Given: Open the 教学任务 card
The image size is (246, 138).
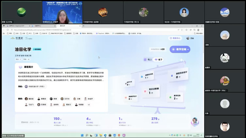Looking at the screenshot, I should tap(176, 97).
